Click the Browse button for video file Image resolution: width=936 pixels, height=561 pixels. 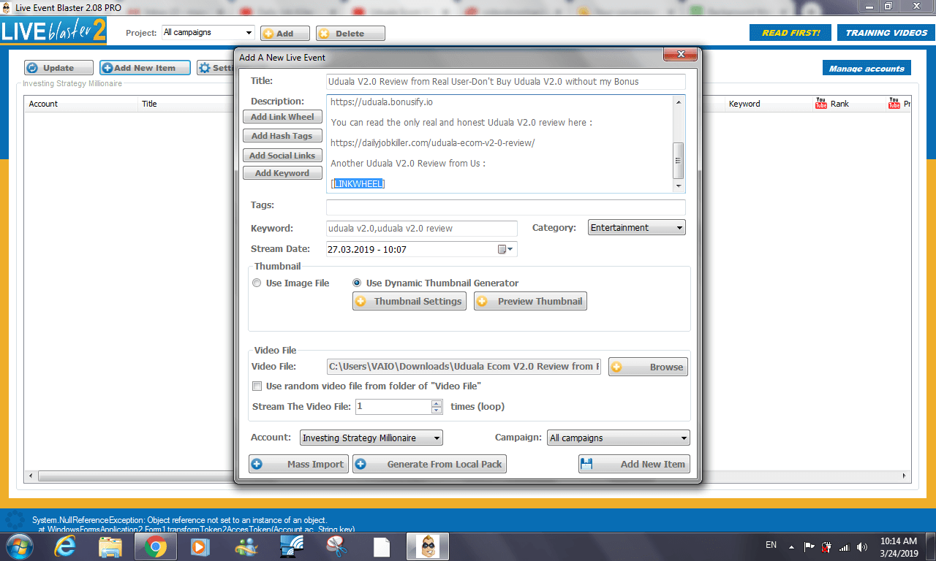pyautogui.click(x=648, y=367)
